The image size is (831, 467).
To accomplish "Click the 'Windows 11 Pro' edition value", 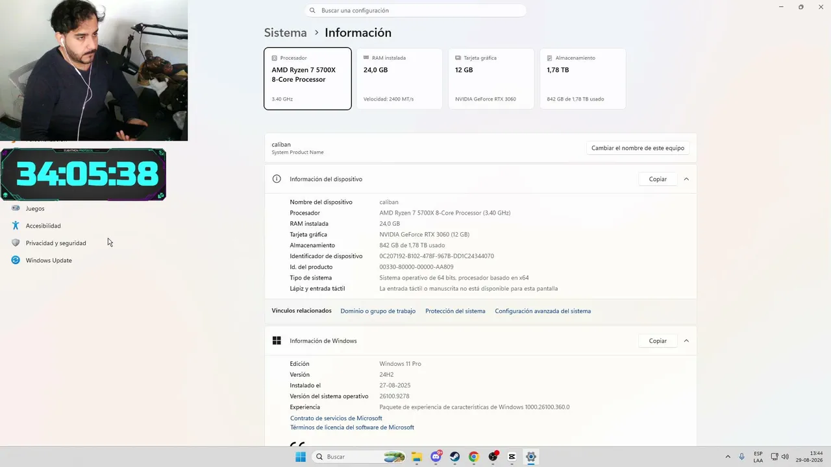I will point(400,364).
